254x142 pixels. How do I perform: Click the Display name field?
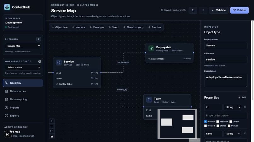(226, 46)
